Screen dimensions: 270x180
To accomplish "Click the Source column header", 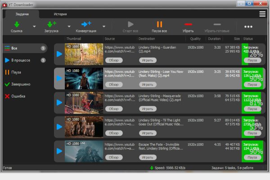I will tap(110, 39).
